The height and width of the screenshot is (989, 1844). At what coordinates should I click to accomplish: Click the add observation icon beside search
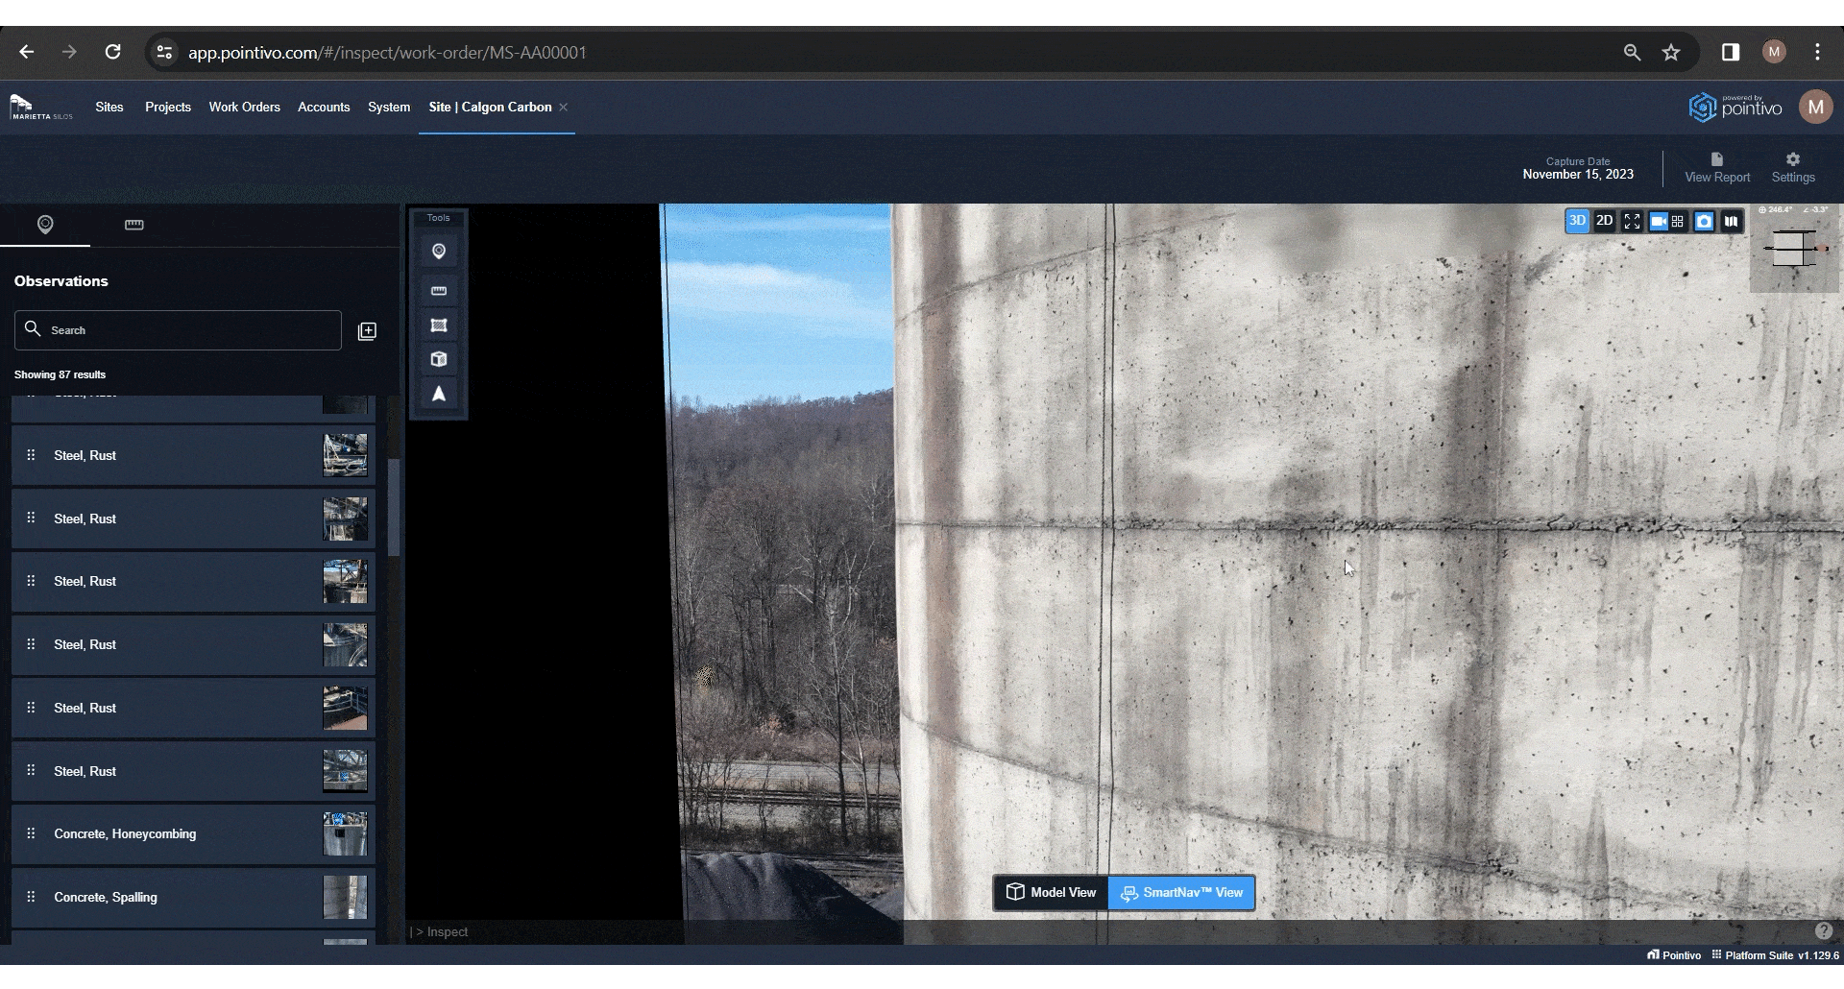(x=367, y=331)
